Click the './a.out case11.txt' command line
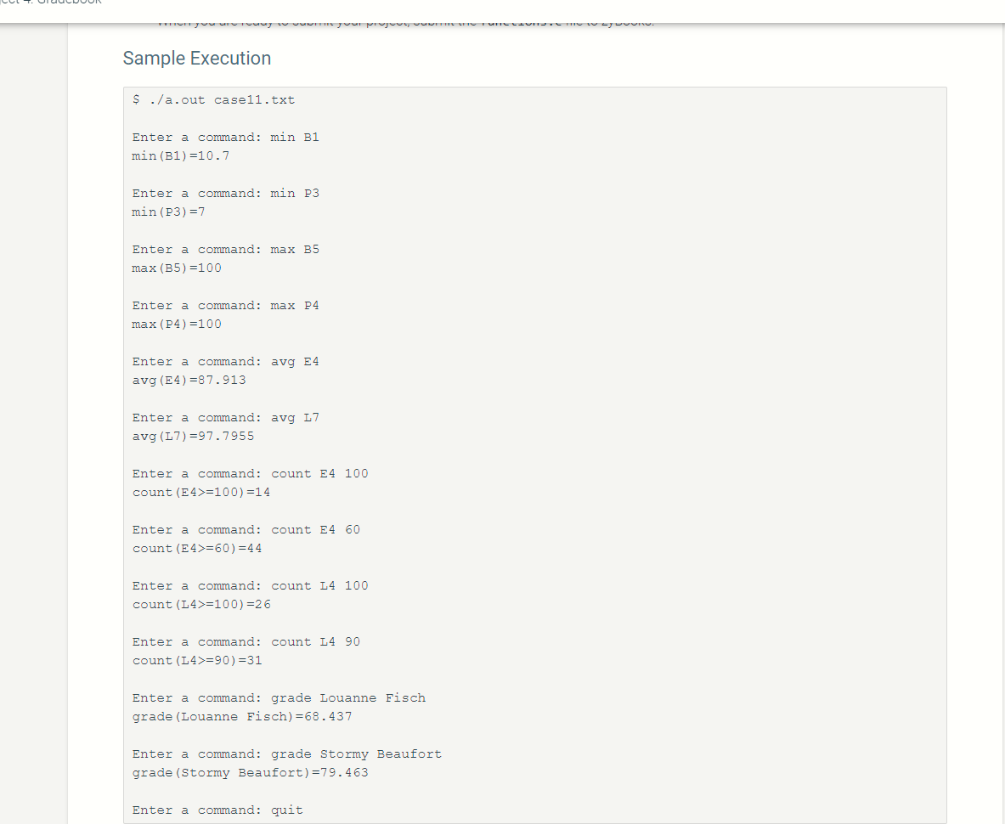This screenshot has width=1005, height=824. point(213,100)
